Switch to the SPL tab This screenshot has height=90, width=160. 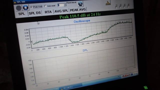22,14
